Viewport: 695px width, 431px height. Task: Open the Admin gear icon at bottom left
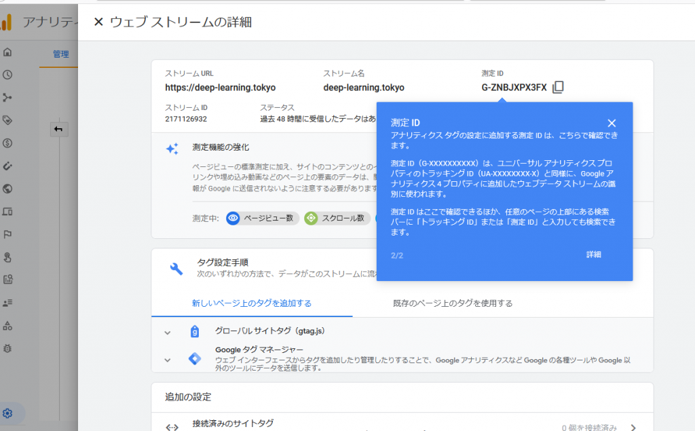[7, 413]
